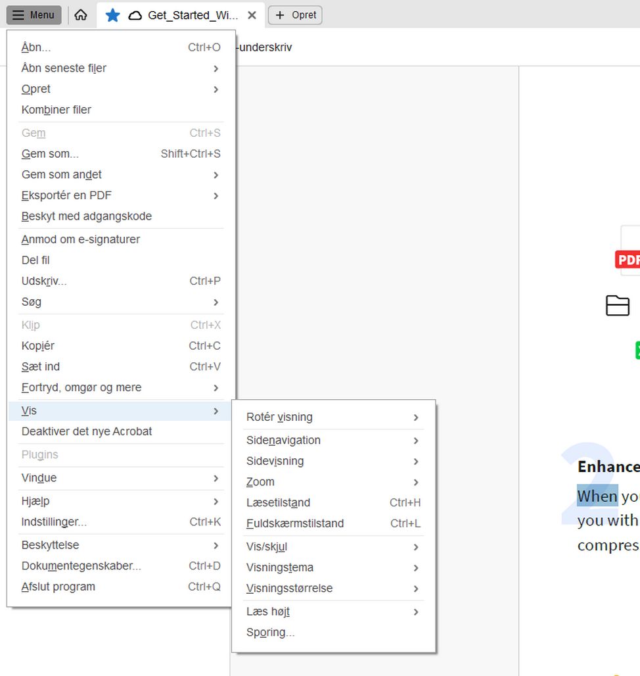Choose Afslut program
This screenshot has height=676, width=640.
[121, 587]
